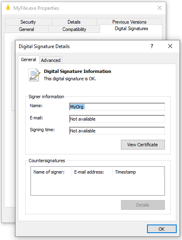Open the Compatibility tab in Properties window
Viewport: 182px width, 240px height.
pos(74,29)
